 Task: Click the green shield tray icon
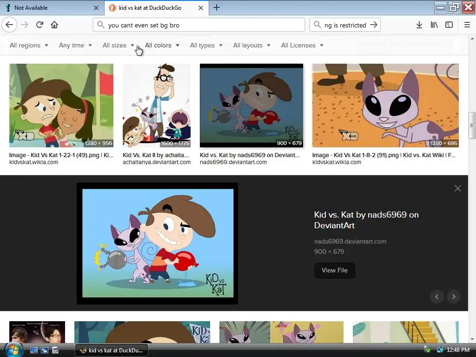pyautogui.click(x=427, y=350)
